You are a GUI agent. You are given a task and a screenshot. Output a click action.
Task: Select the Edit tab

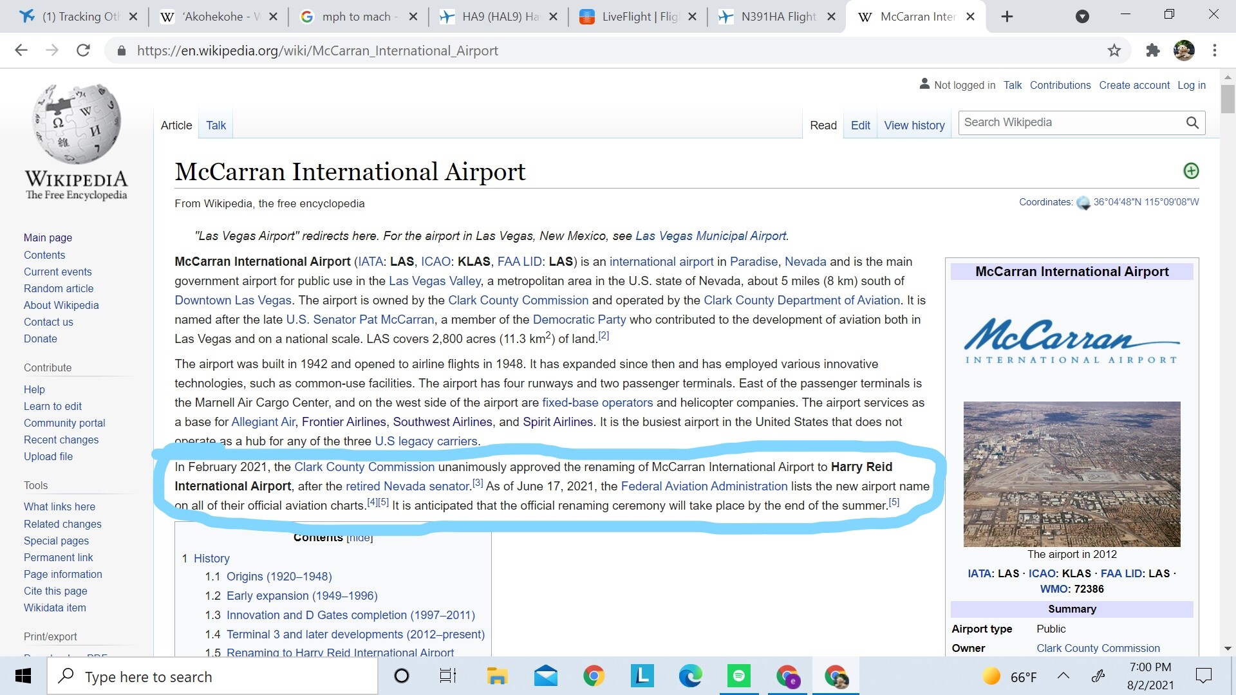(860, 125)
